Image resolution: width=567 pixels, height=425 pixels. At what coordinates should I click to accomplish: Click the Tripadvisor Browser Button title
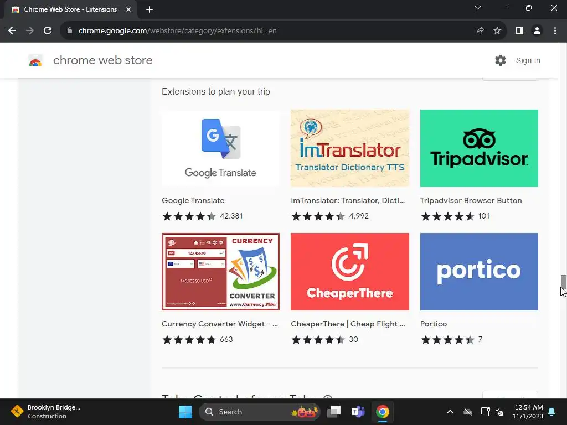[x=471, y=200]
